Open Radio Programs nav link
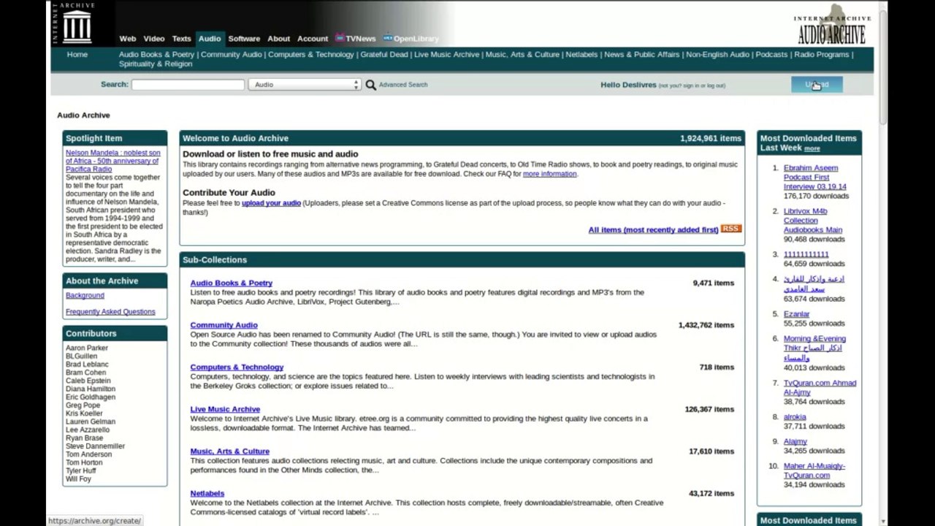This screenshot has height=526, width=935. pos(822,55)
